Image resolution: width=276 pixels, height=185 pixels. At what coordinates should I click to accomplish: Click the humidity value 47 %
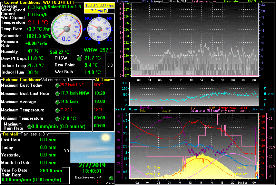point(33,51)
